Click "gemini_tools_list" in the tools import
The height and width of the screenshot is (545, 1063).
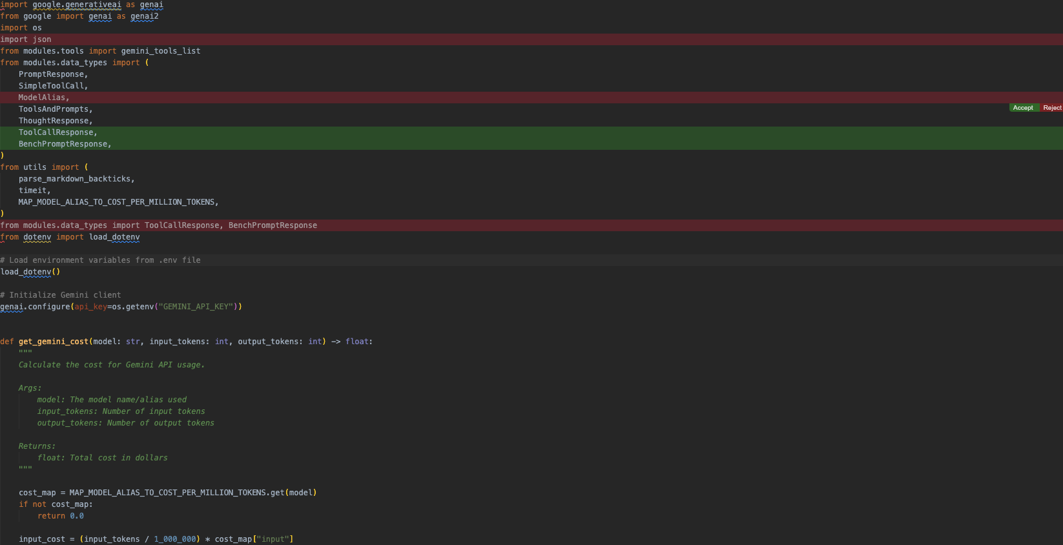click(x=161, y=51)
